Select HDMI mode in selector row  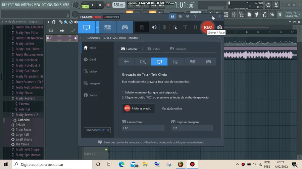(x=192, y=61)
